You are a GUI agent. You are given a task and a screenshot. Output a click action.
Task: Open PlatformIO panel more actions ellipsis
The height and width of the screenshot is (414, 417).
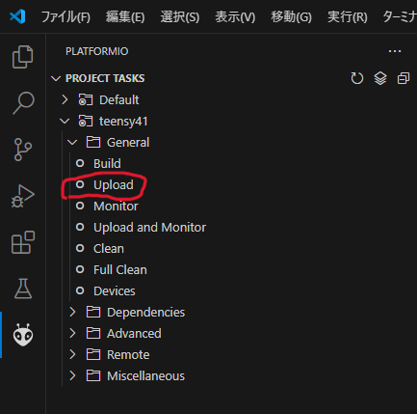click(395, 51)
